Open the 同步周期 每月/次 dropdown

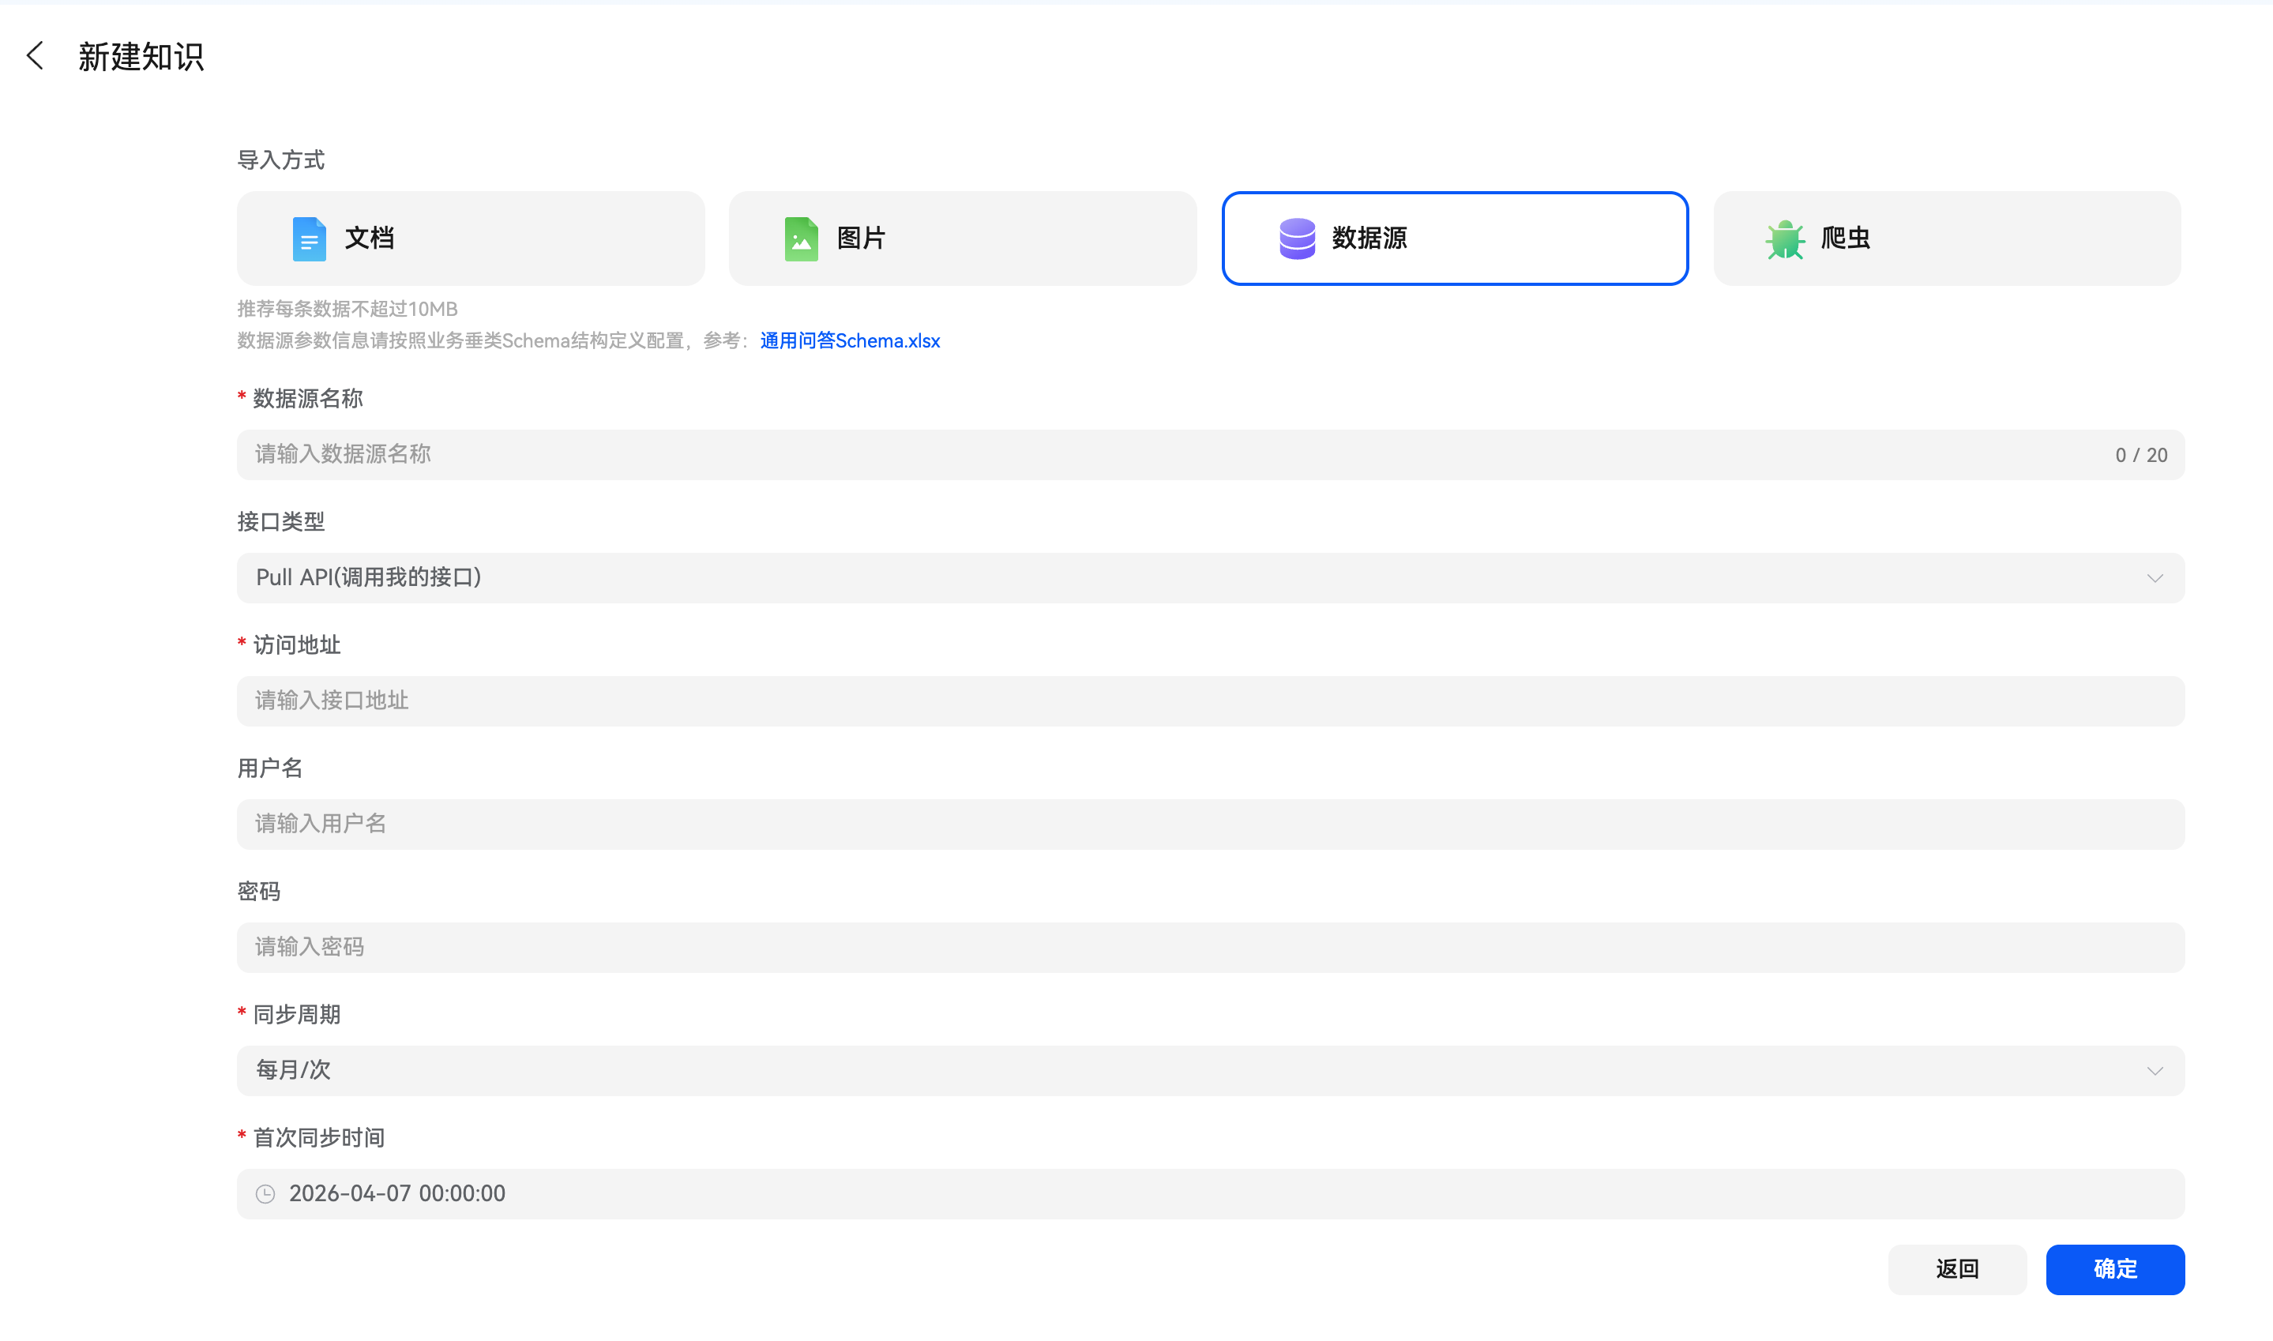coord(1211,1070)
